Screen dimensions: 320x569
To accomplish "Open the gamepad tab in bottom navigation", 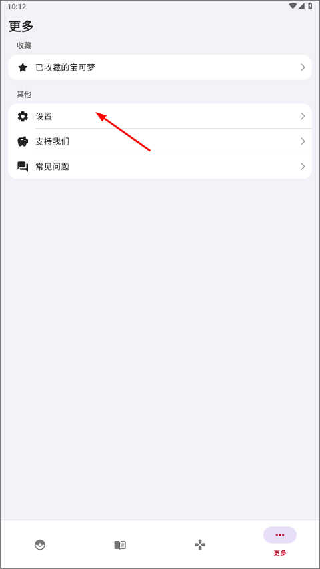I will point(200,544).
